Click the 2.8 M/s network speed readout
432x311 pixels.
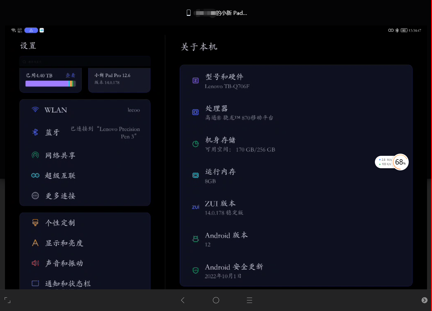(385, 160)
